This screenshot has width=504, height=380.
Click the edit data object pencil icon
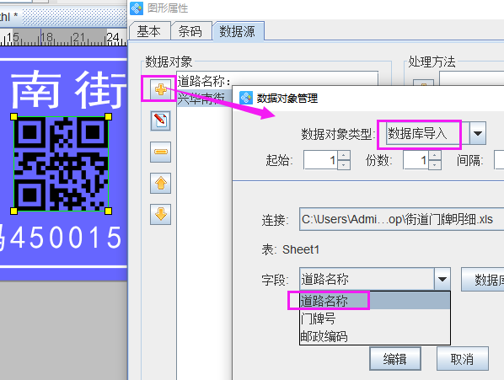tap(160, 120)
